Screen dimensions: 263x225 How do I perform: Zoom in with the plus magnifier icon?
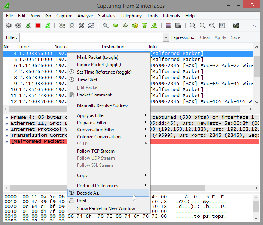(192, 25)
